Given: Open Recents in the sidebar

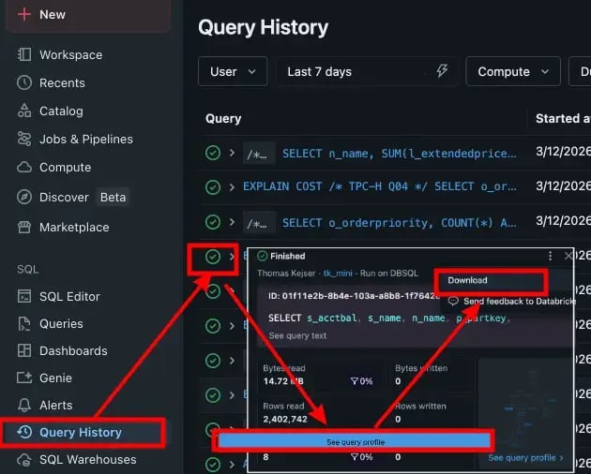Looking at the screenshot, I should (62, 82).
